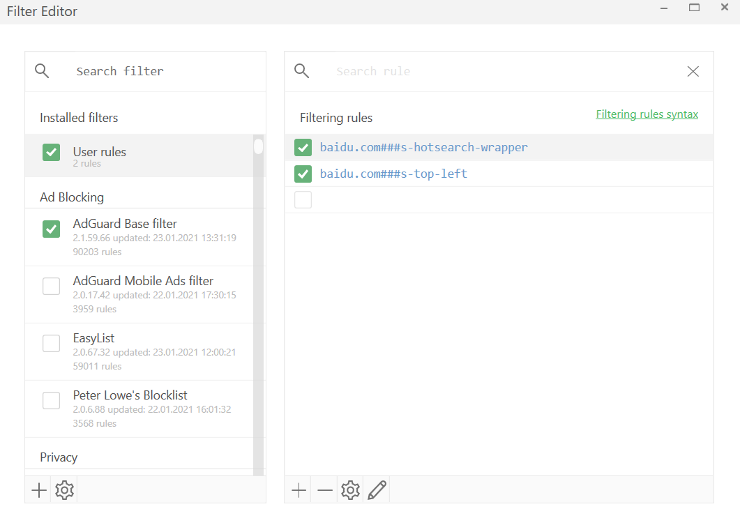Open the Filtering rules syntax link

coord(647,114)
